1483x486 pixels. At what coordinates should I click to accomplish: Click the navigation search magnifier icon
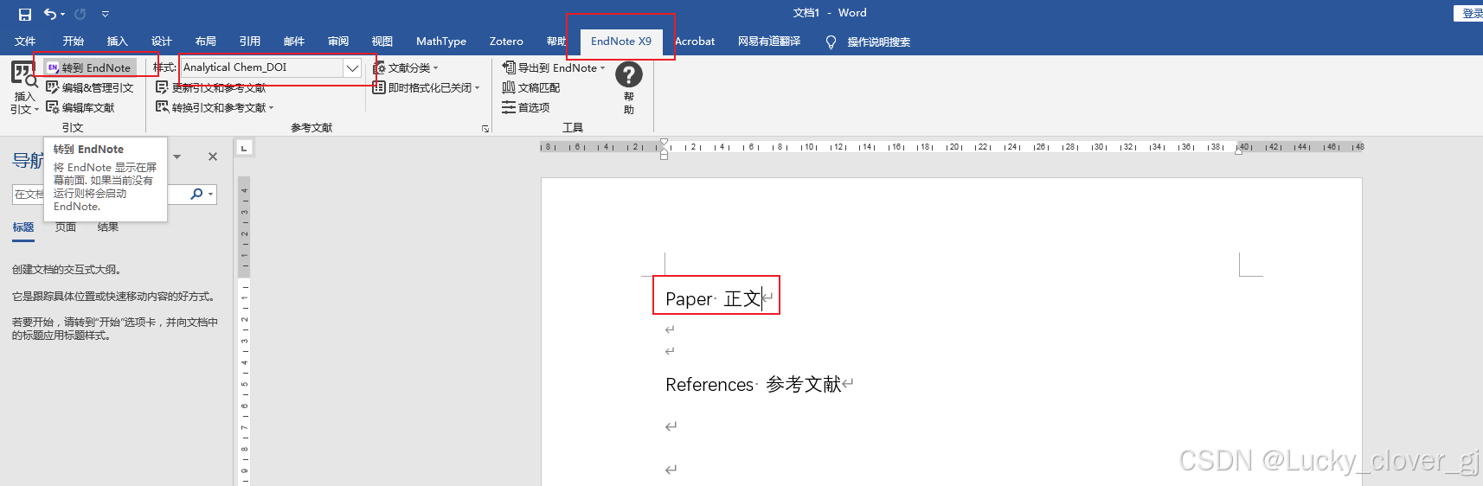coord(197,194)
